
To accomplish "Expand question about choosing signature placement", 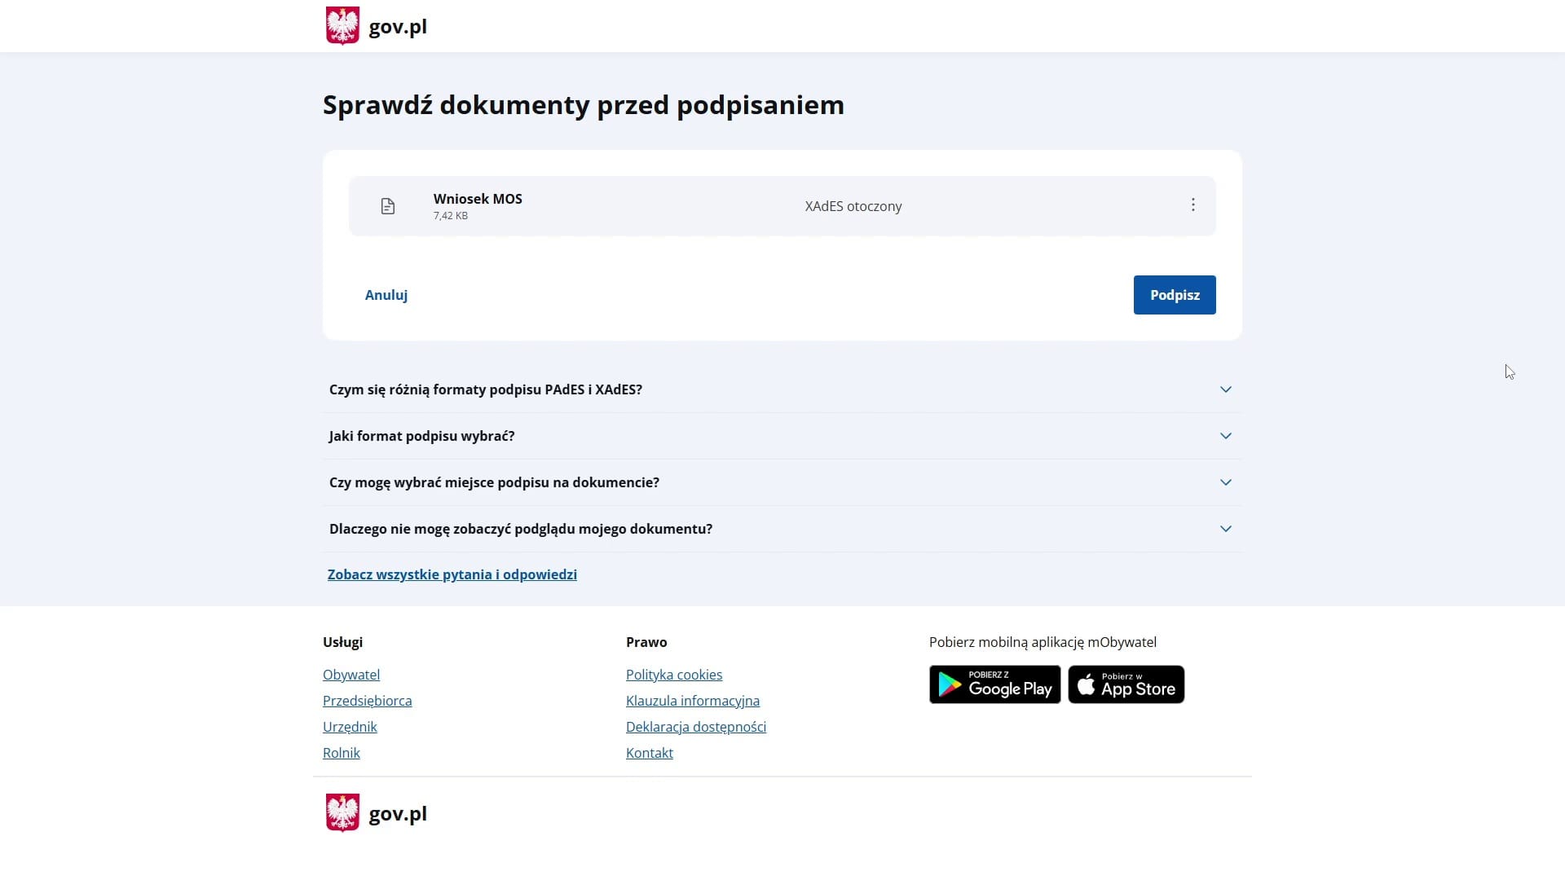I will coord(782,482).
